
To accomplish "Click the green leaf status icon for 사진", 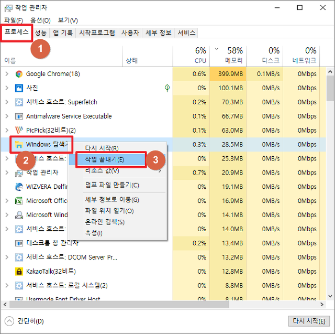I will coord(167,88).
